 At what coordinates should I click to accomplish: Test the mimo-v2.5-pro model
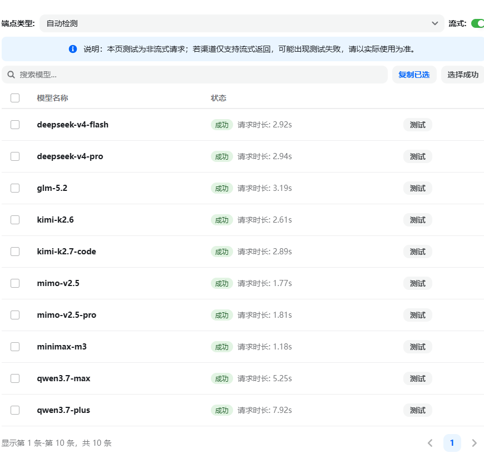[x=418, y=315]
